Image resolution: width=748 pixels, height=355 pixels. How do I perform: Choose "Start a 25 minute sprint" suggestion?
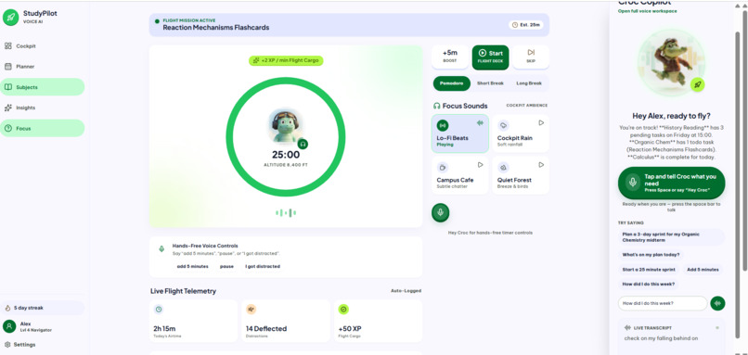[649, 270]
